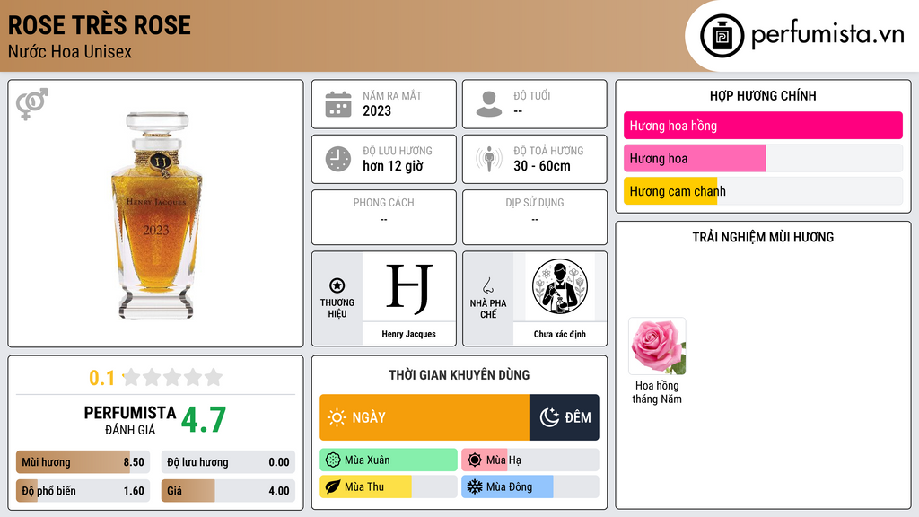Click the nose icon above Nhà pha chế
This screenshot has height=517, width=919.
coord(487,285)
